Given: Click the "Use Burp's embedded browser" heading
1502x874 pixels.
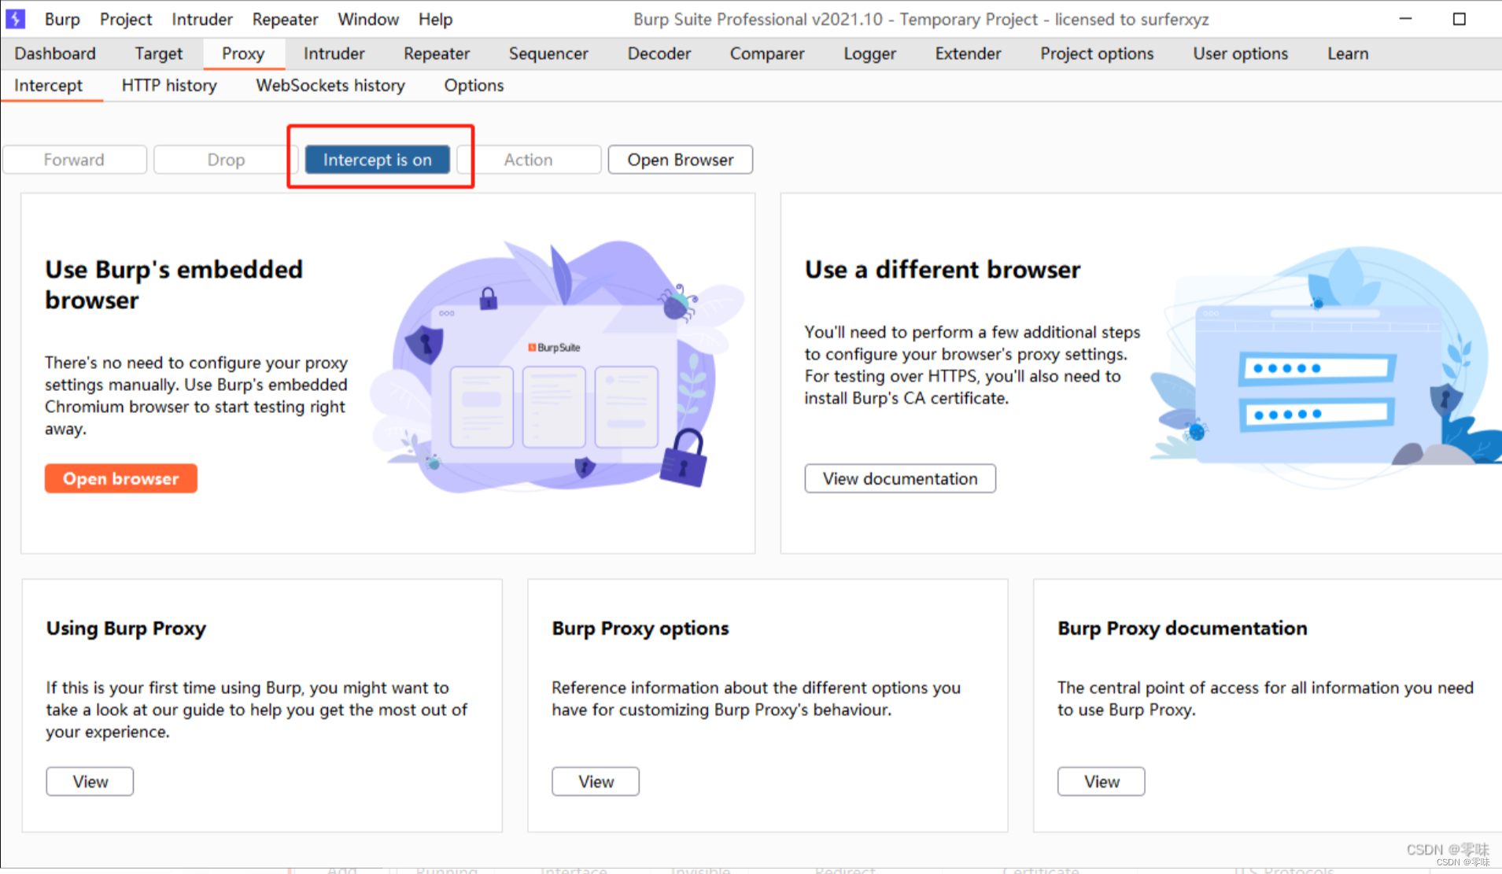Looking at the screenshot, I should 174,285.
